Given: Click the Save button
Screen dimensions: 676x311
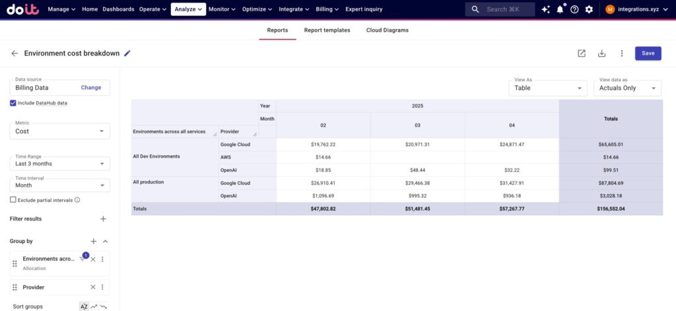Looking at the screenshot, I should (648, 53).
